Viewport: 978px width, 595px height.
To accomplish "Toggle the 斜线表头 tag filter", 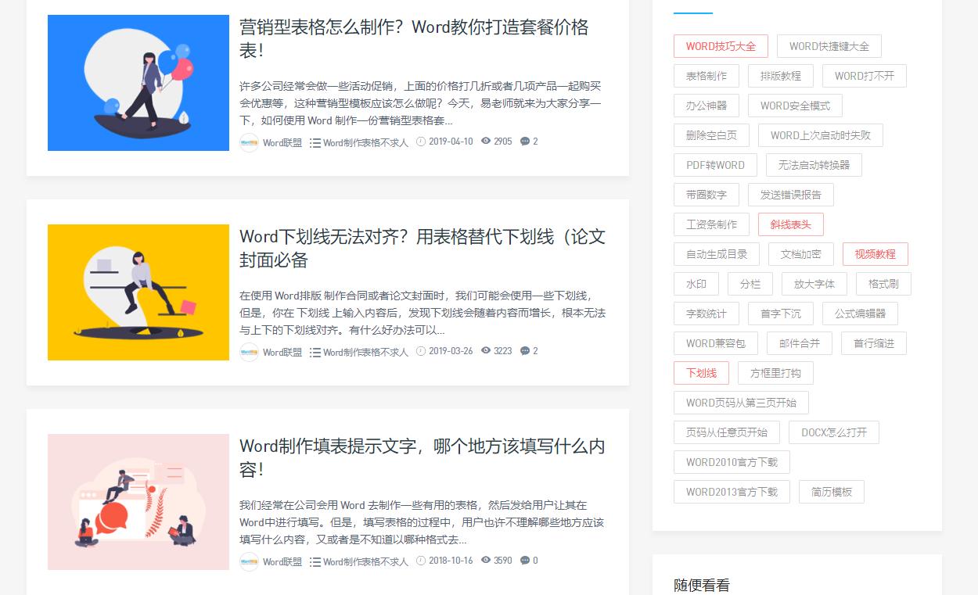I will click(x=789, y=224).
